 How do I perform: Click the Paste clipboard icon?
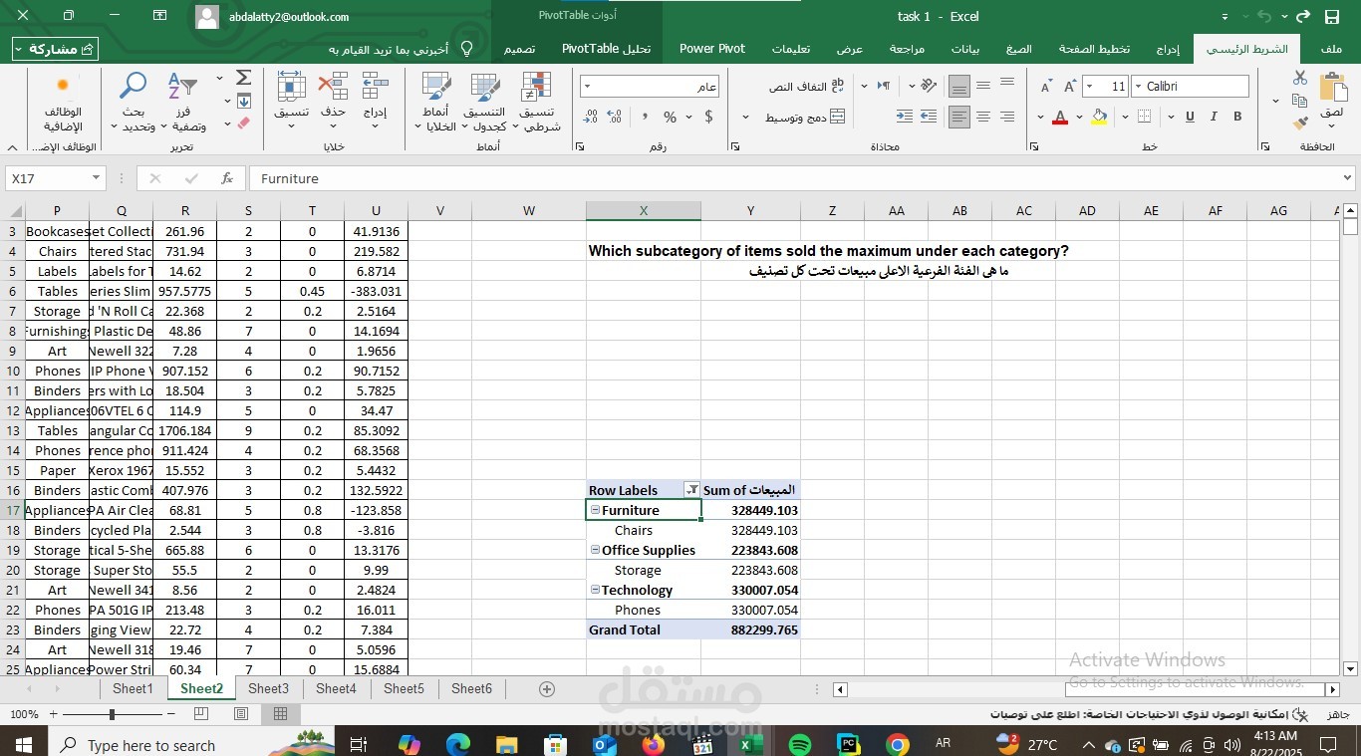(1332, 89)
